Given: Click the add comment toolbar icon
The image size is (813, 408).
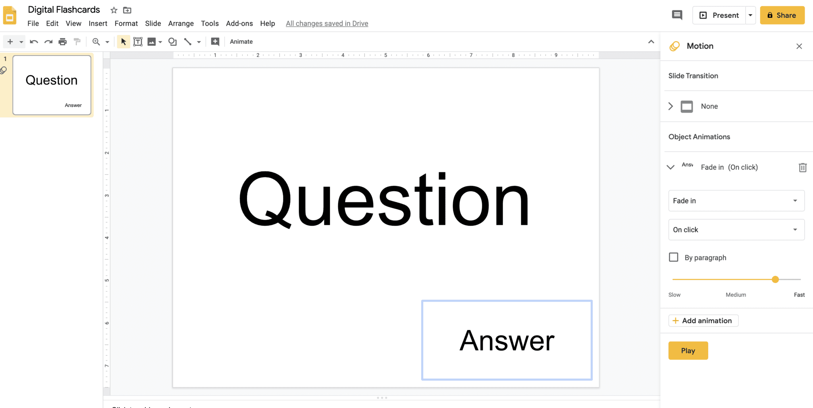Looking at the screenshot, I should pyautogui.click(x=215, y=42).
